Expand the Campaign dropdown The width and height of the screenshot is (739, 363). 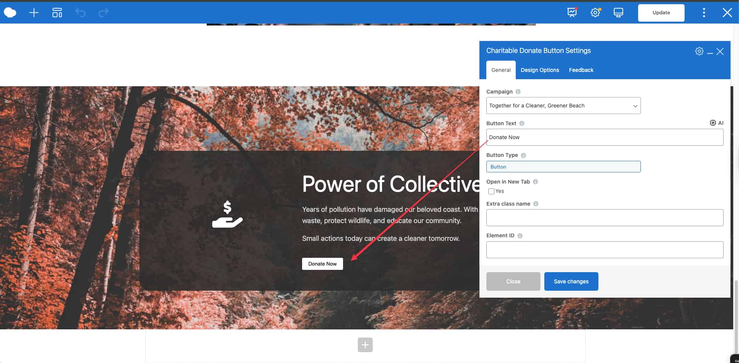(x=563, y=106)
